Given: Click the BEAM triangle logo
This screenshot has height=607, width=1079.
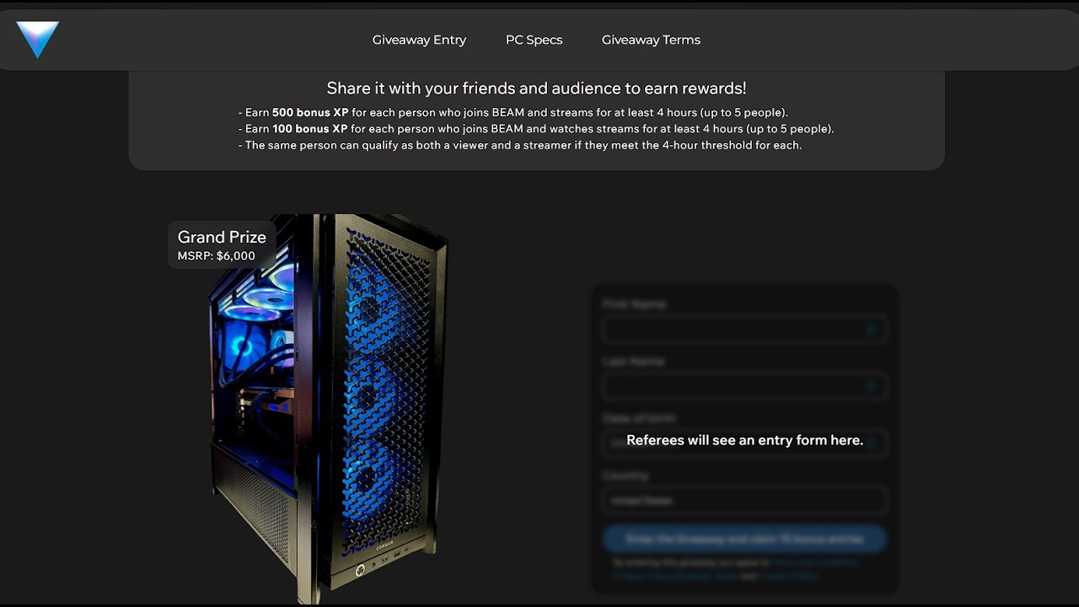Looking at the screenshot, I should [37, 39].
